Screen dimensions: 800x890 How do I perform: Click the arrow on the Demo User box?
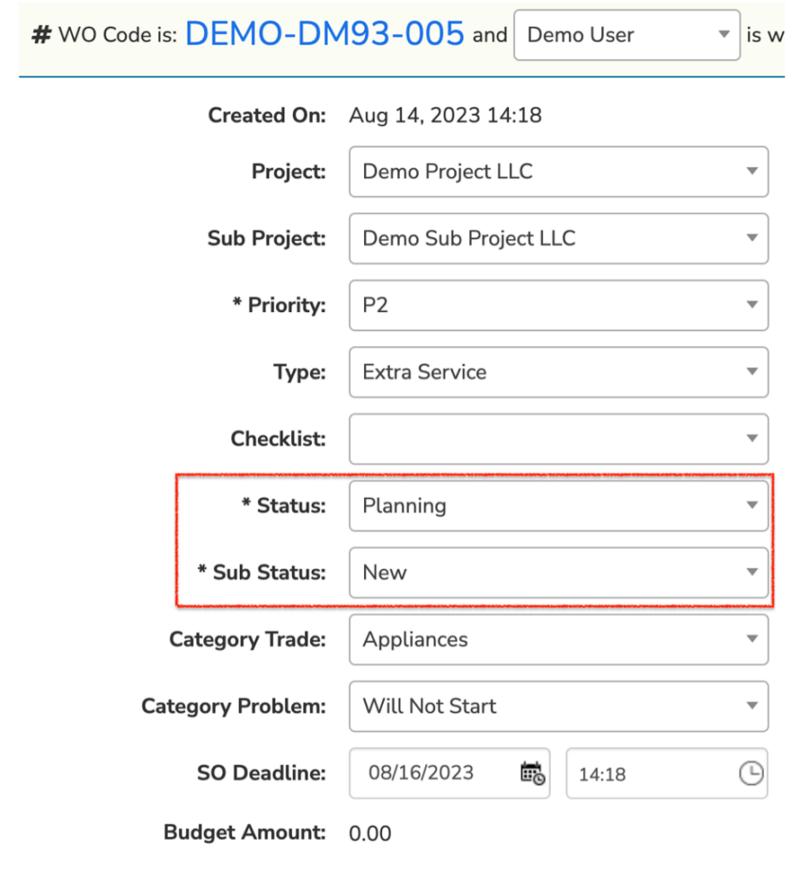coord(724,35)
